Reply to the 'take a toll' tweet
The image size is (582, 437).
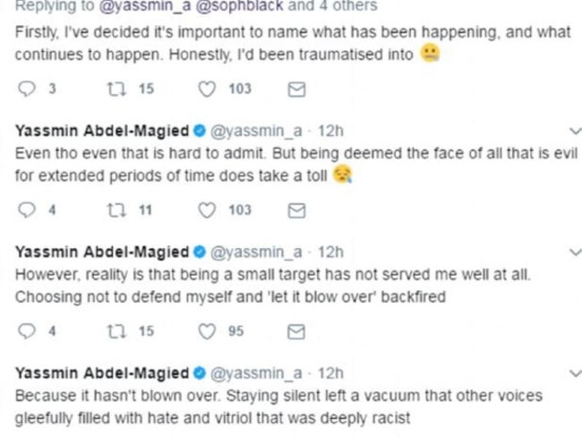[x=27, y=210]
